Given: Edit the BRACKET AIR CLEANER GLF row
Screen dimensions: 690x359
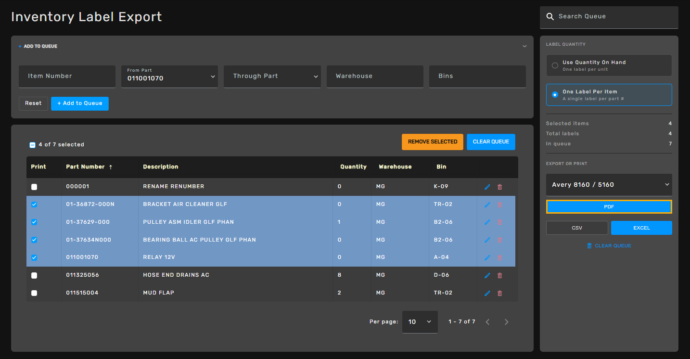Looking at the screenshot, I should coord(487,205).
